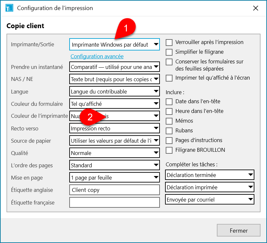Image resolution: width=267 pixels, height=243 pixels.
Task: Open the Couleur du formulaire dropdown
Action: click(115, 104)
